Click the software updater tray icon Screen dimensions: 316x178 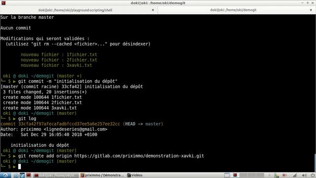click(x=277, y=176)
